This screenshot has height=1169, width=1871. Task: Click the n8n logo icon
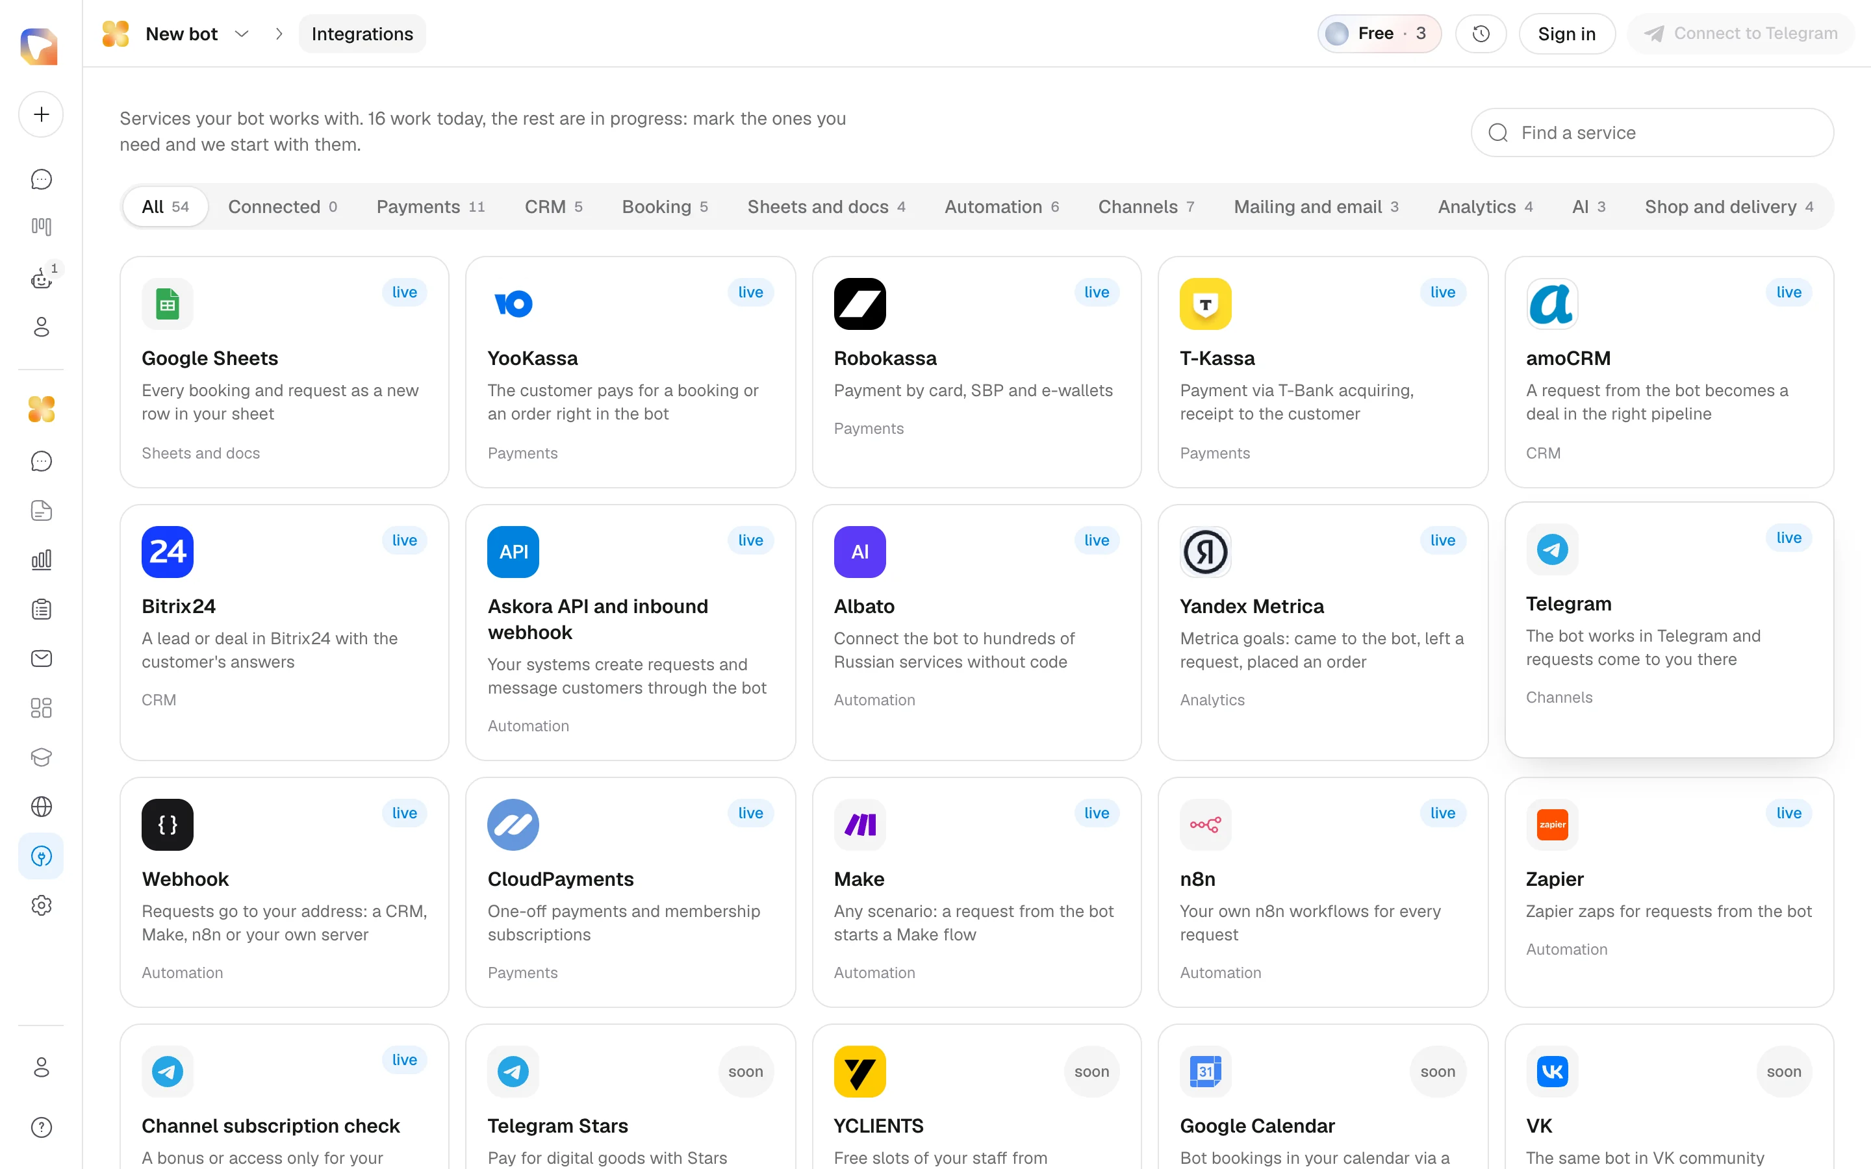(x=1205, y=825)
